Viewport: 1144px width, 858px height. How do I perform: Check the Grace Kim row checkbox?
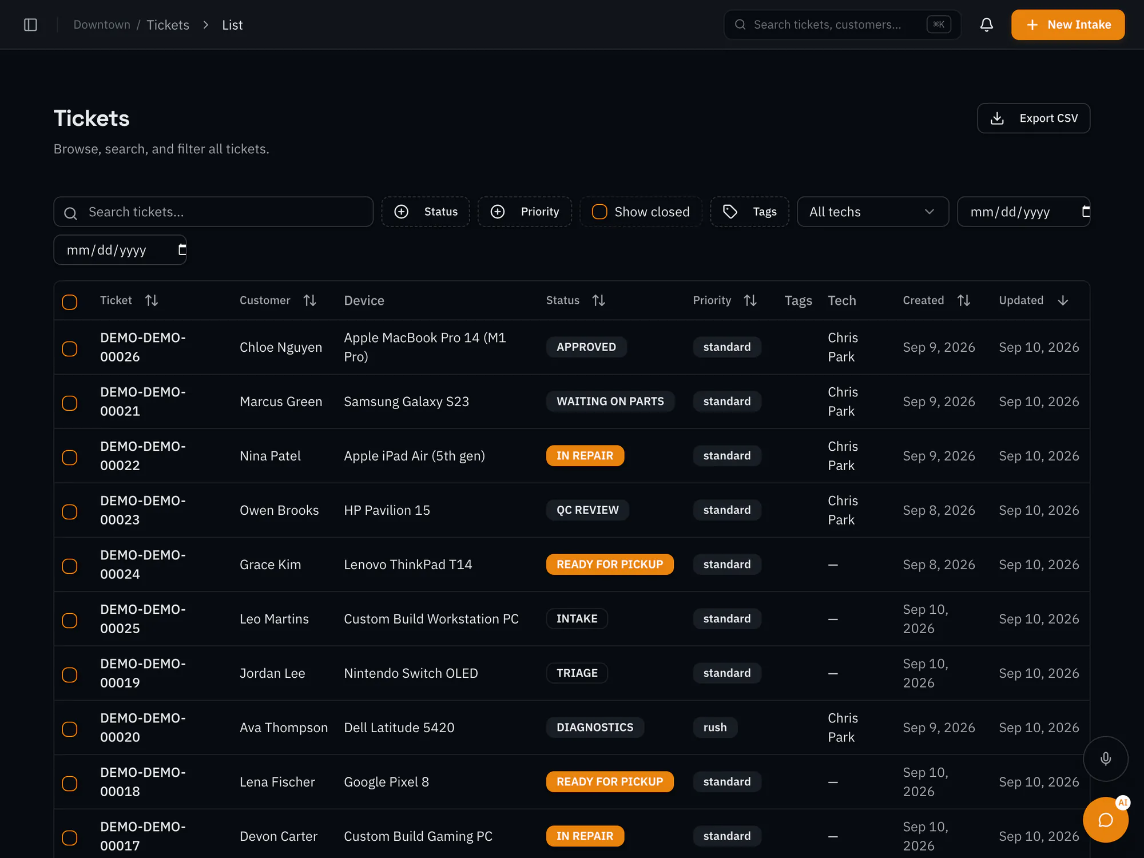coord(70,566)
